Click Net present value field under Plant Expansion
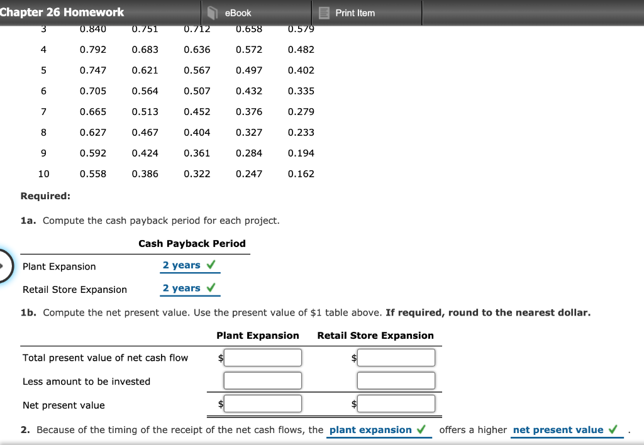 pos(263,403)
